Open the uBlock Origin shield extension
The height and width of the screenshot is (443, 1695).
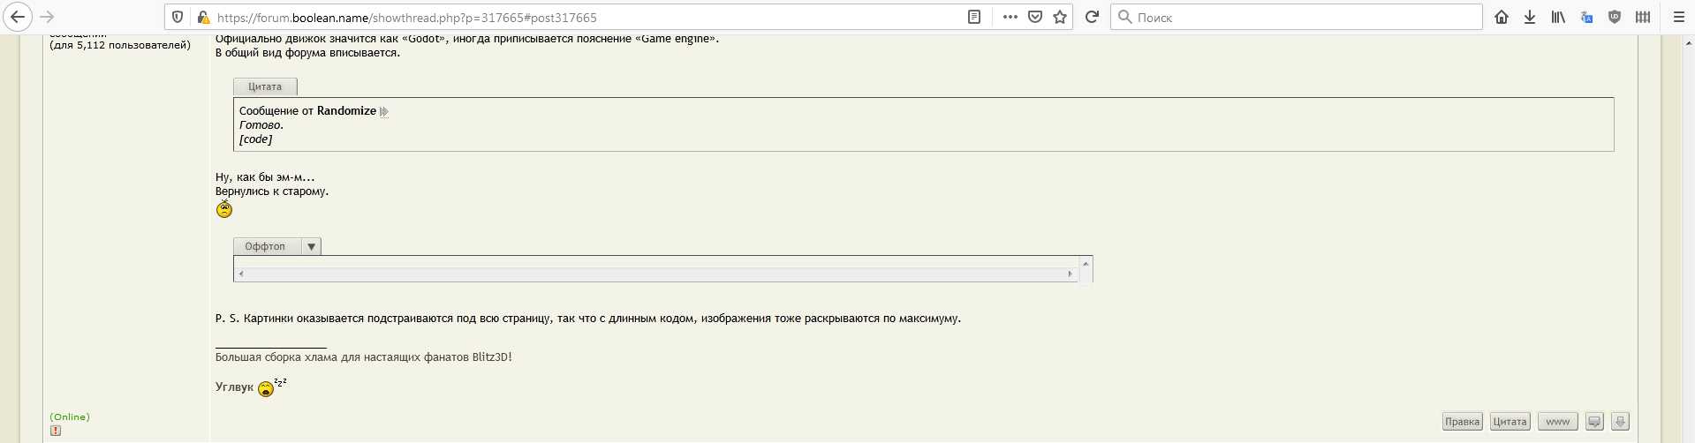click(1615, 17)
